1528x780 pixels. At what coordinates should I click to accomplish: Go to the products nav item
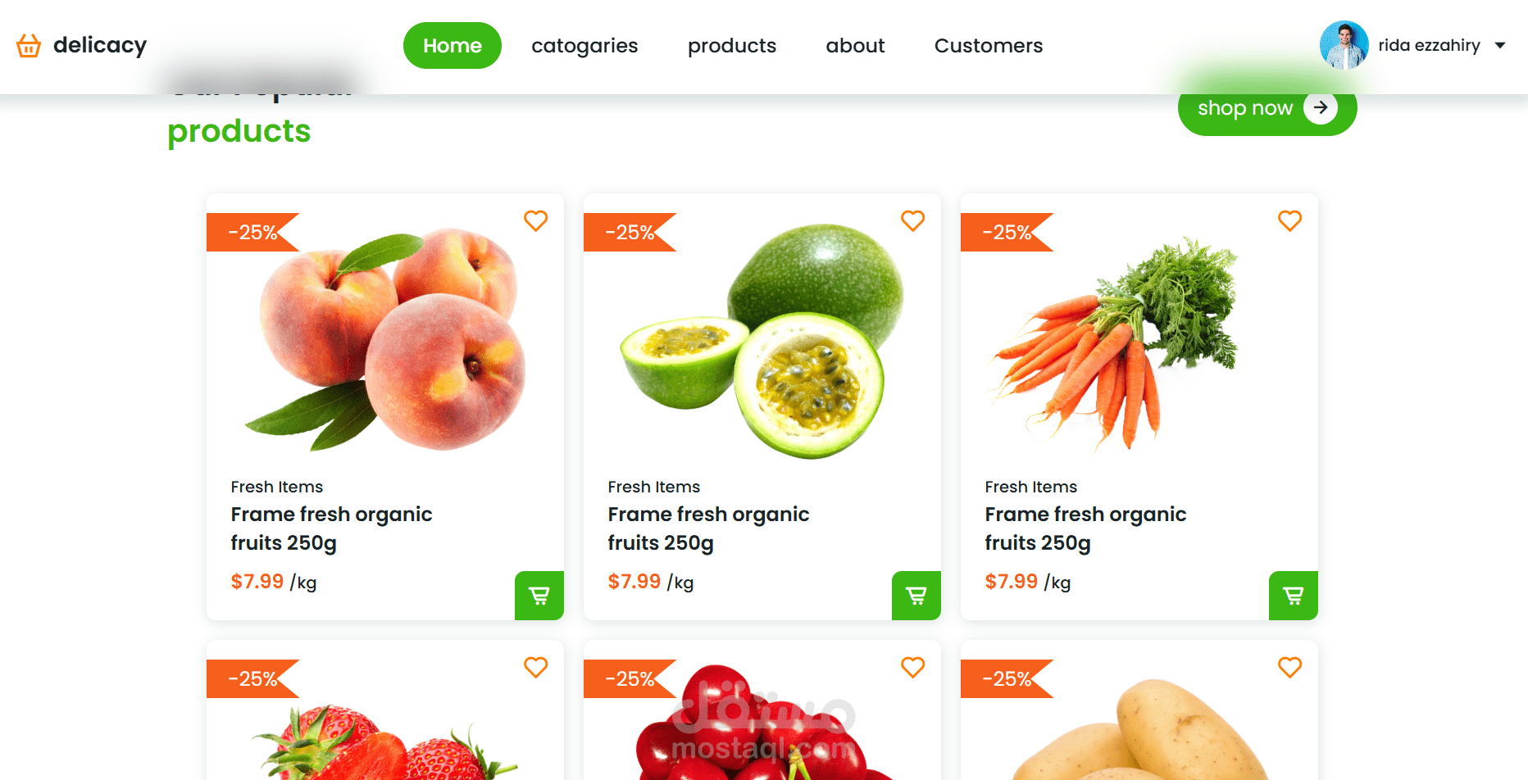732,46
